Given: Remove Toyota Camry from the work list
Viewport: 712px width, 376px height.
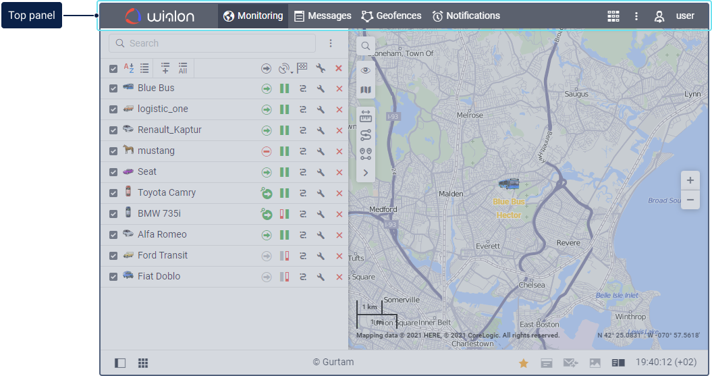Looking at the screenshot, I should (339, 193).
